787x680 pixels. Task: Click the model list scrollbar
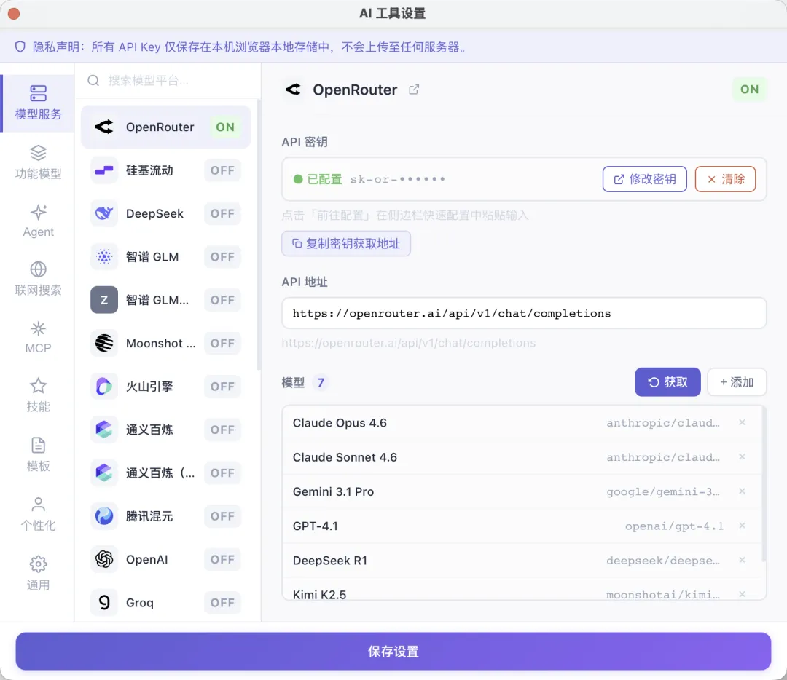(764, 484)
